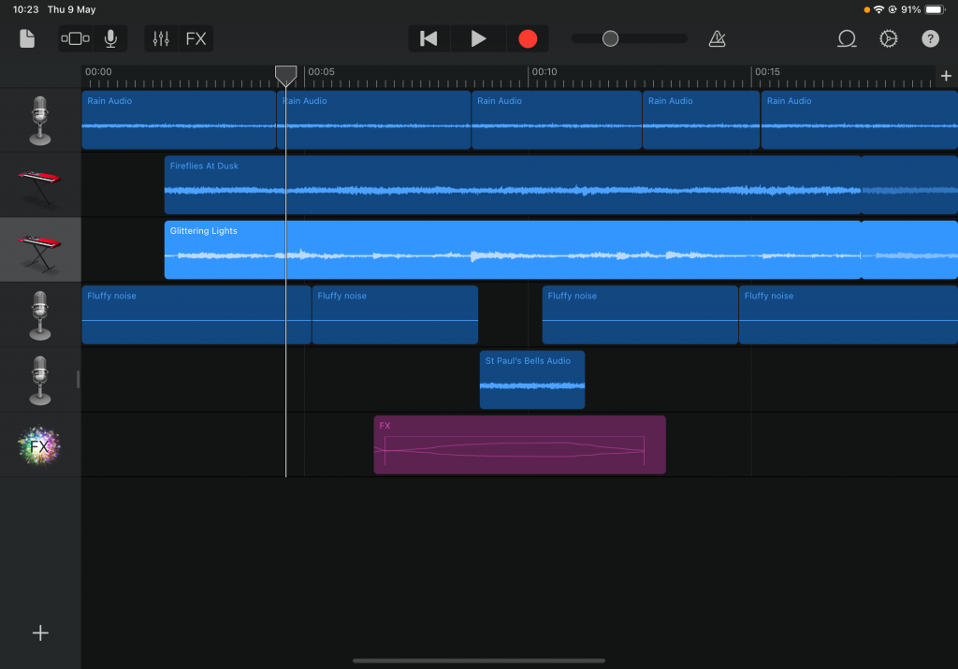The width and height of the screenshot is (958, 669).
Task: Select the FX track icon
Action: (x=39, y=445)
